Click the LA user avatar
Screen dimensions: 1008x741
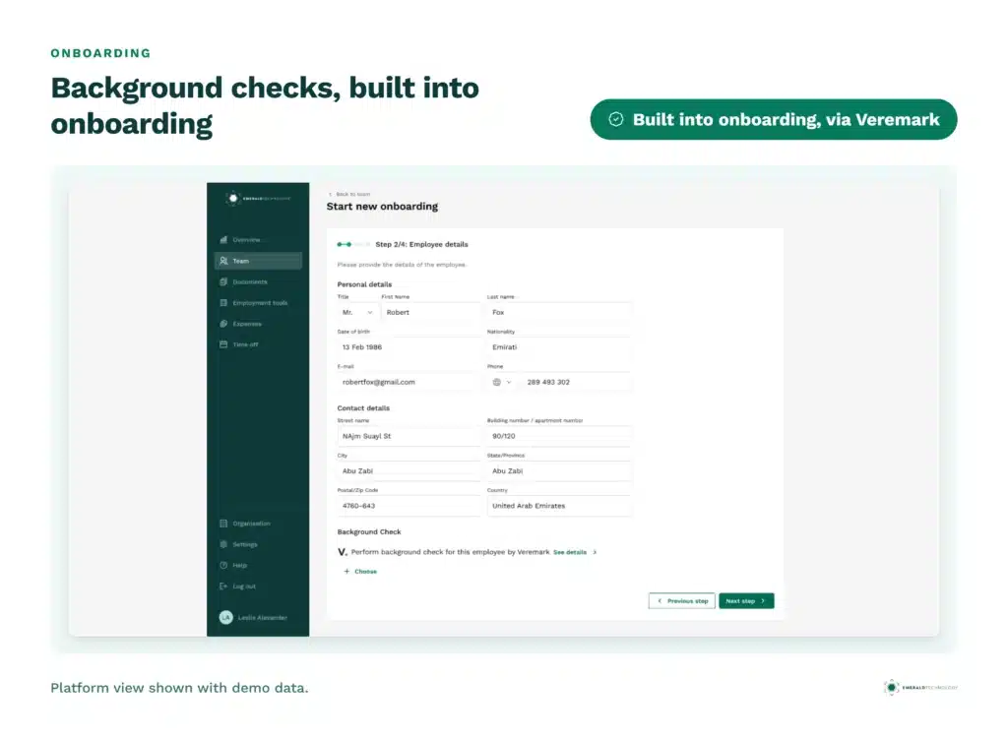[x=225, y=618]
